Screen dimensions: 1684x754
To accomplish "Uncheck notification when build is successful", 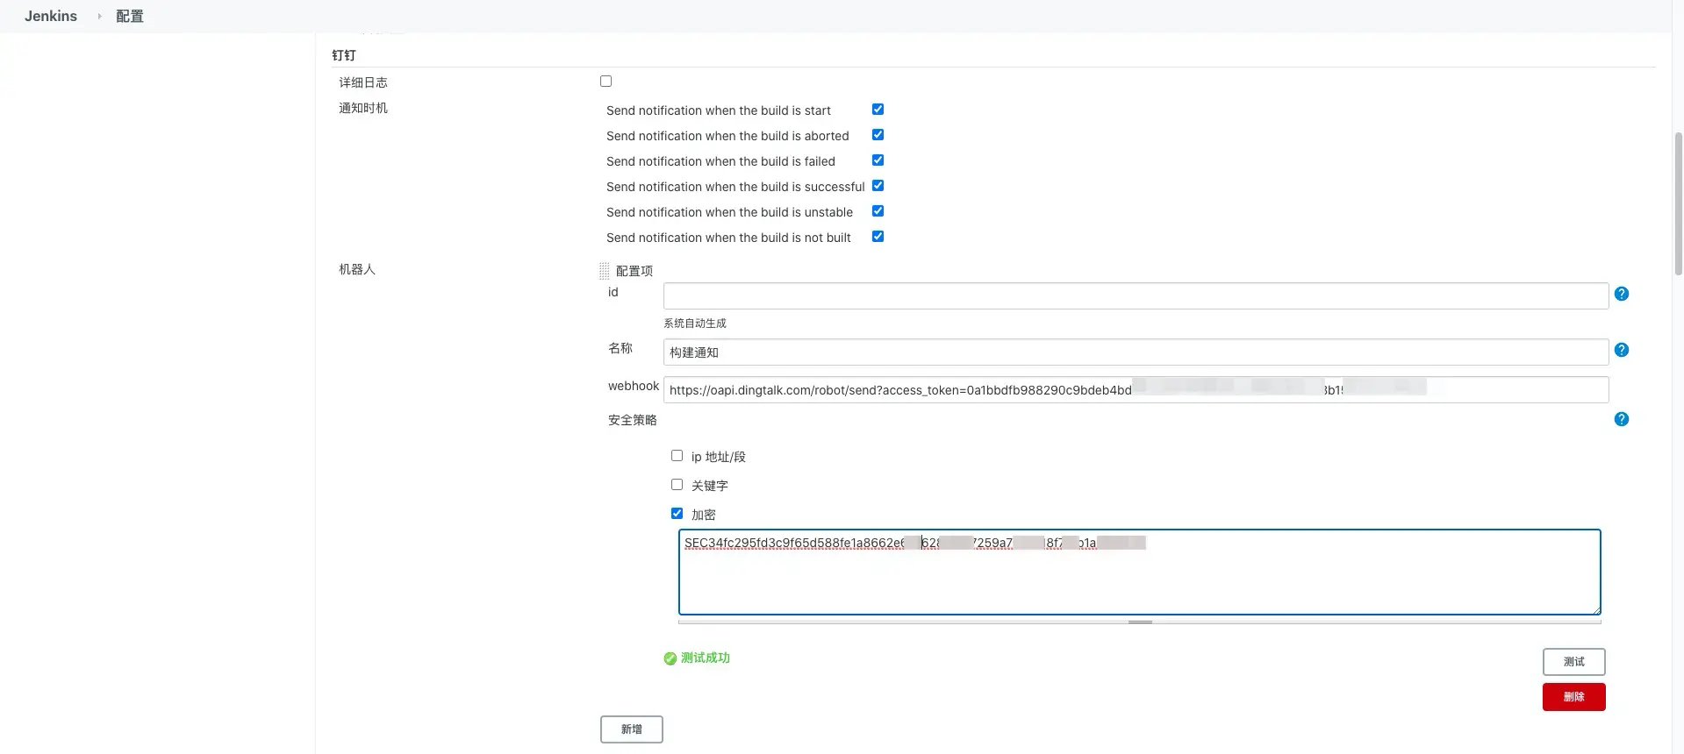I will click(878, 186).
